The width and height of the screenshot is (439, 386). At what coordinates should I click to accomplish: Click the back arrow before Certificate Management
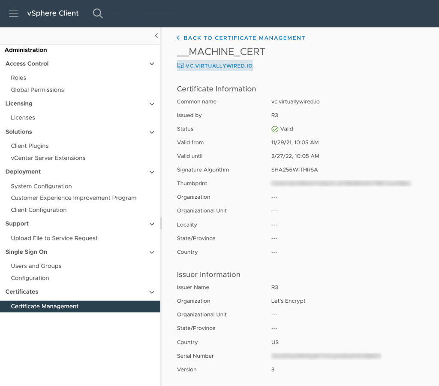tap(178, 38)
